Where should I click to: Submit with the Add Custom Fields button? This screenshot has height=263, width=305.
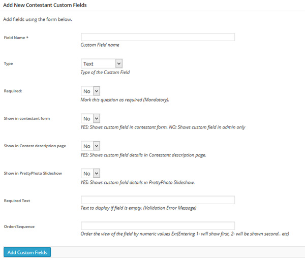click(27, 252)
